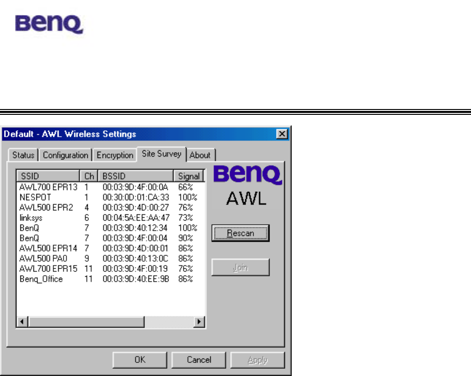Select BenQ with BSSID 00:03:9D:40:12:34
Viewport: 471px width, 376px height.
click(x=110, y=228)
